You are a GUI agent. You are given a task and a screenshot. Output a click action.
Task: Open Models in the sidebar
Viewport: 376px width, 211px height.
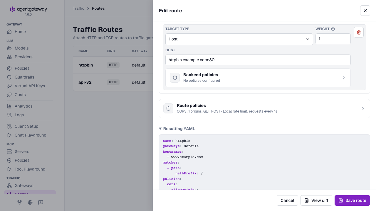point(30,48)
